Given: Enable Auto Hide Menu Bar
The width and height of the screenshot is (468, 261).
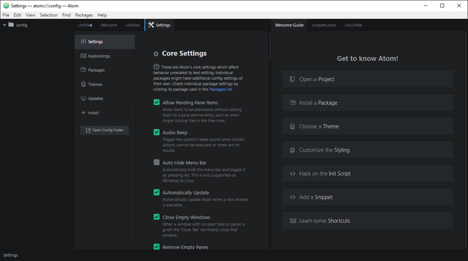Looking at the screenshot, I should (156, 162).
